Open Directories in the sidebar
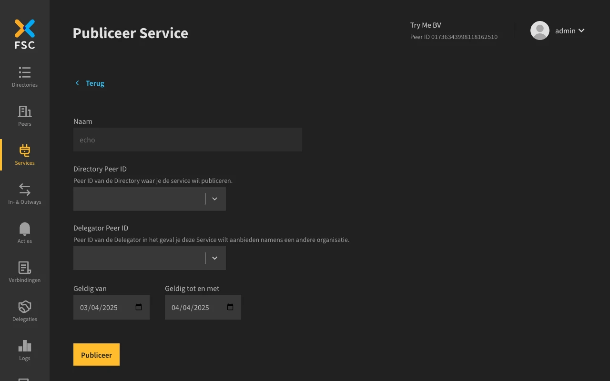 25,77
